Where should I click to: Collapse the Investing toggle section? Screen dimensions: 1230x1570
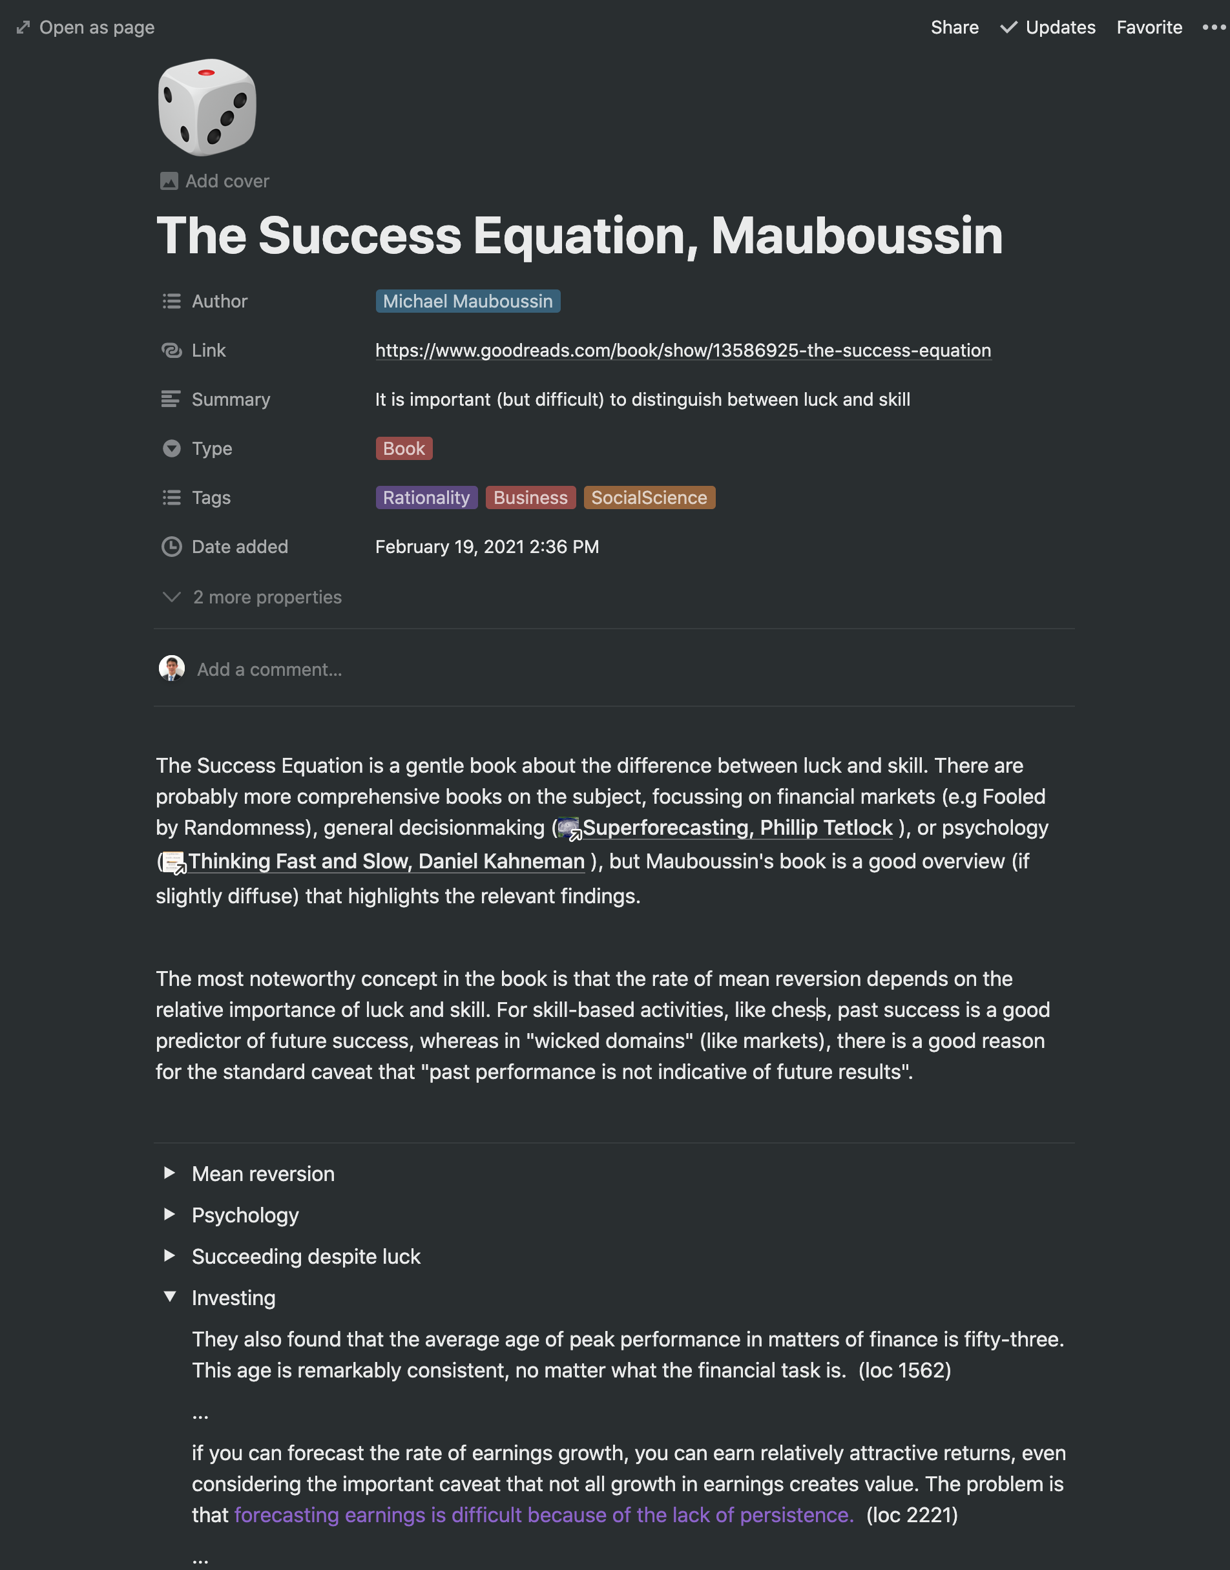(x=169, y=1297)
